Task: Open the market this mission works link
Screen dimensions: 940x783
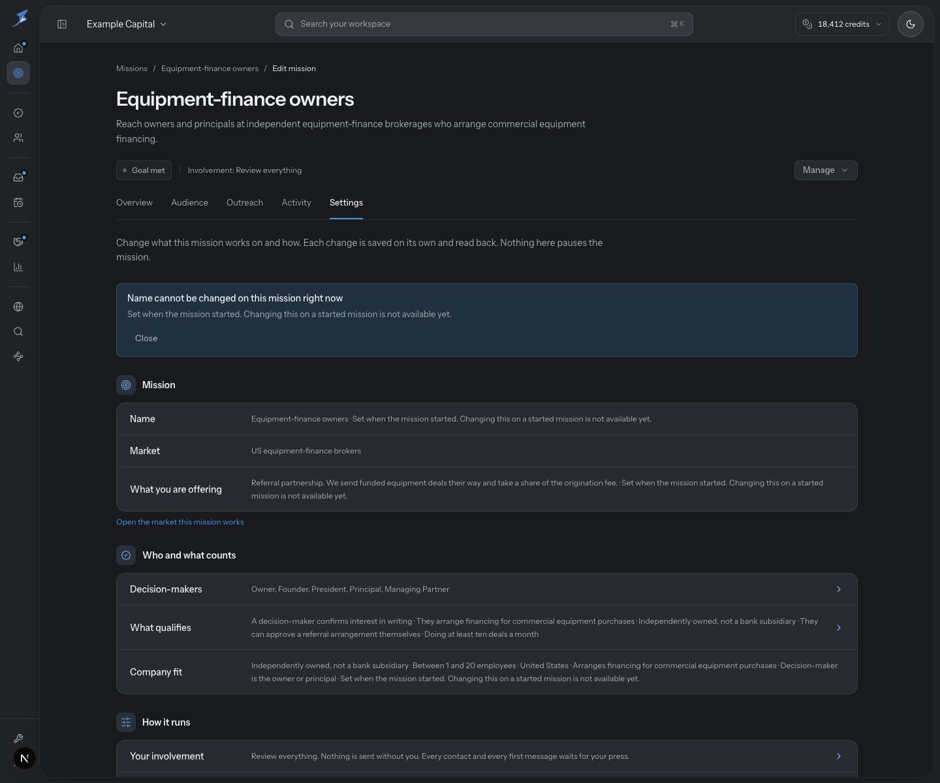Action: (180, 522)
